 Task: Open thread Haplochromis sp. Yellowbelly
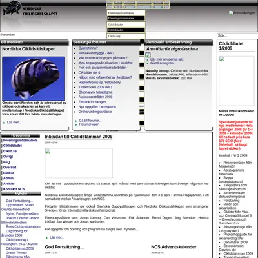point(99,83)
